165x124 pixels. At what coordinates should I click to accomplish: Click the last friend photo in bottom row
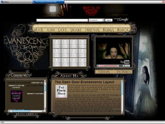(82, 62)
